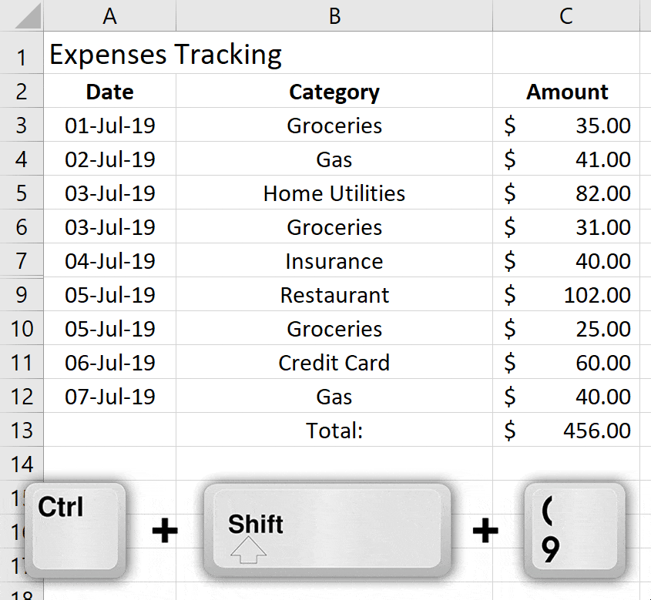
Task: Select column A header
Action: pyautogui.click(x=109, y=14)
